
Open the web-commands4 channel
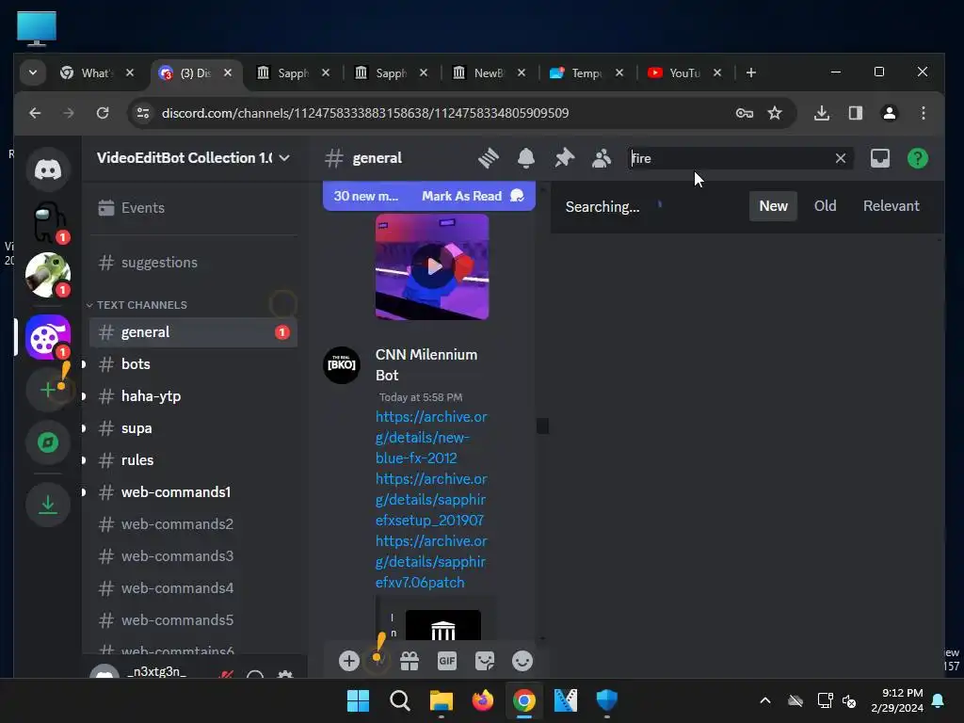coord(193,588)
